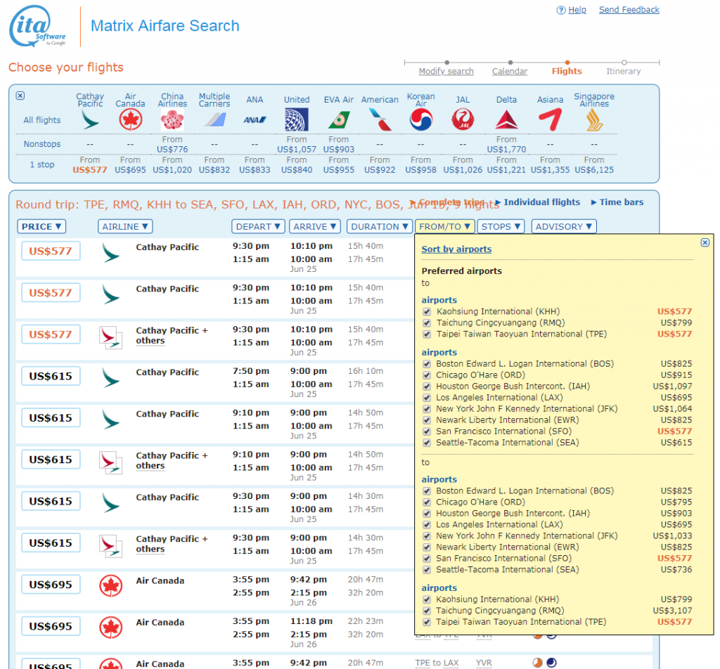Select the first US$695 Air Canada fare
The width and height of the screenshot is (720, 669).
(x=51, y=585)
